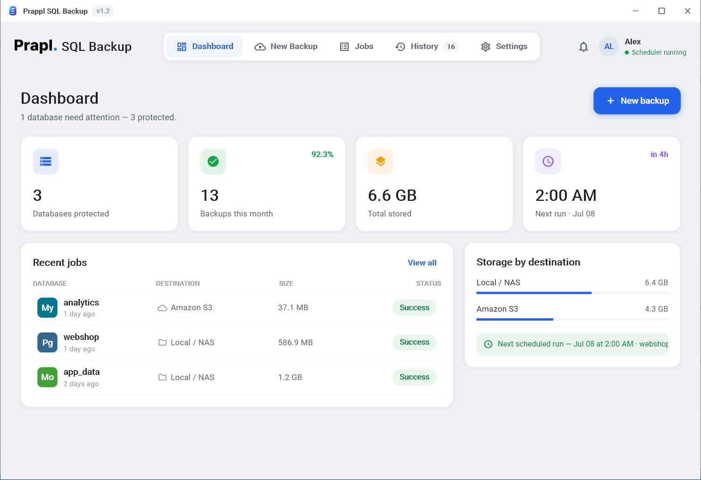Click the Next scheduled run banner
Image resolution: width=701 pixels, height=480 pixels.
pos(572,344)
